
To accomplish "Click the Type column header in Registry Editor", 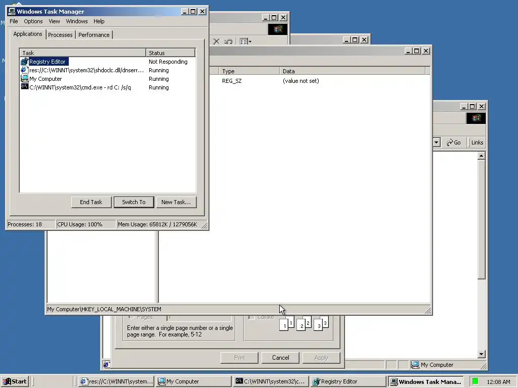I will [249, 71].
